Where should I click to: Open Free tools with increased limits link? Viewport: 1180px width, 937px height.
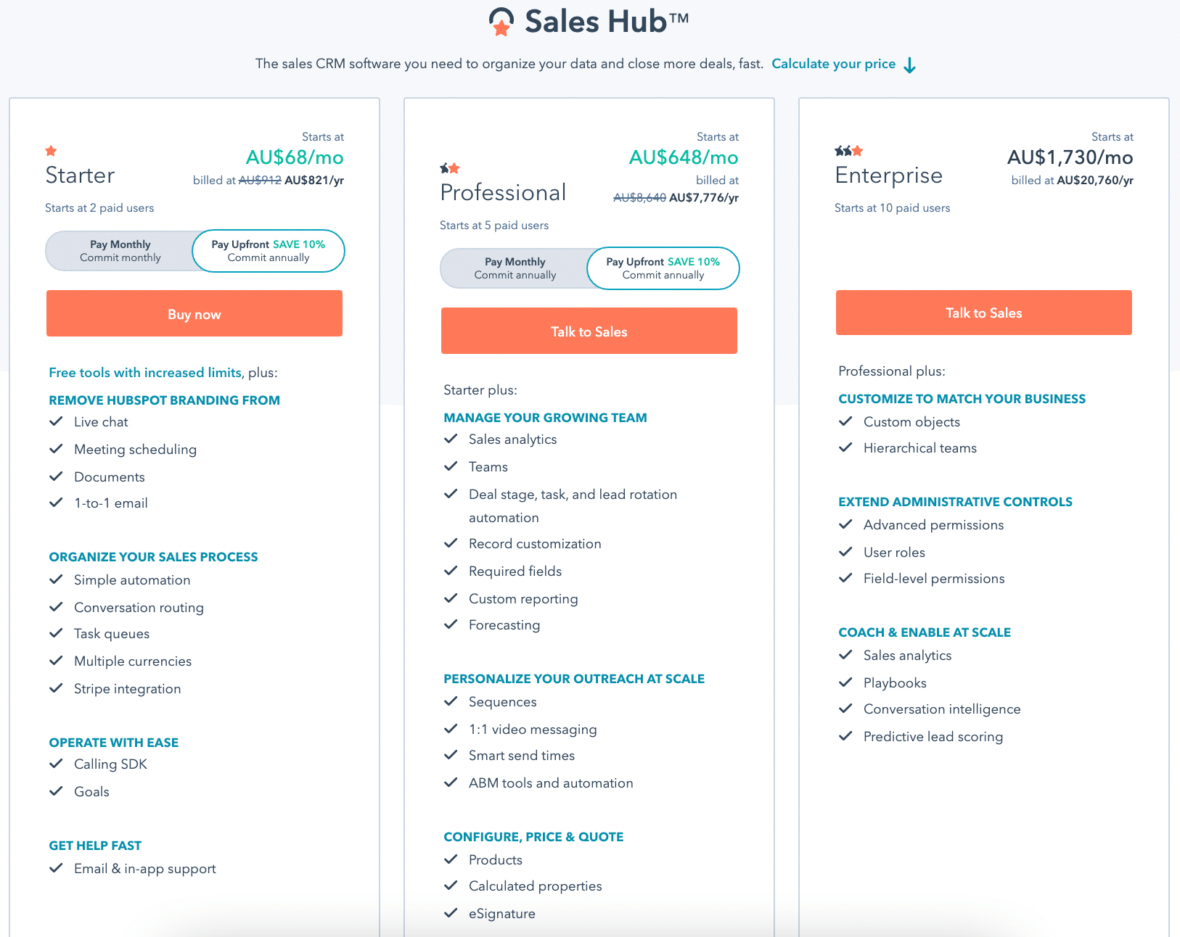click(145, 373)
